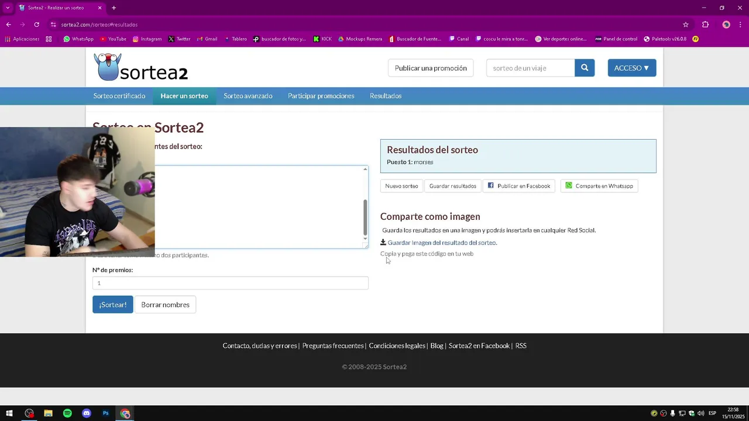
Task: Click the Facebook icon in Publicar en Facebook
Action: coord(491,185)
